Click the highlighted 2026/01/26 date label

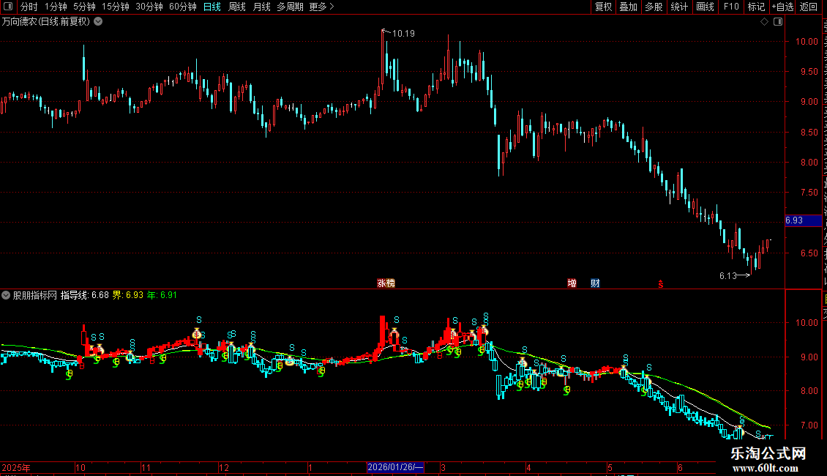(x=395, y=467)
